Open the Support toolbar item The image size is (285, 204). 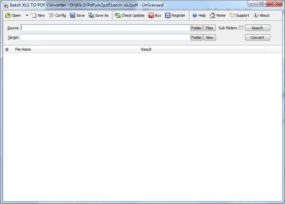point(239,16)
